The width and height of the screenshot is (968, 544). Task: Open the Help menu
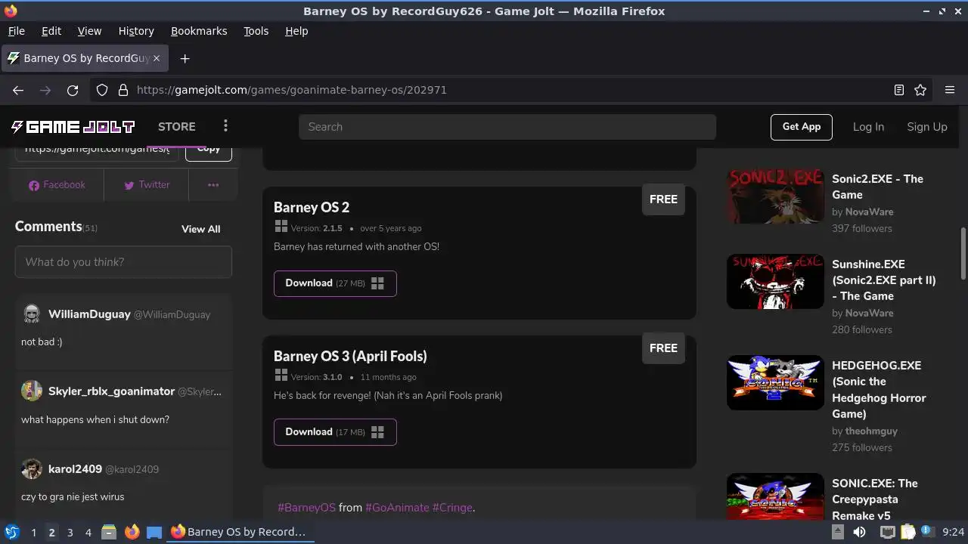[296, 31]
